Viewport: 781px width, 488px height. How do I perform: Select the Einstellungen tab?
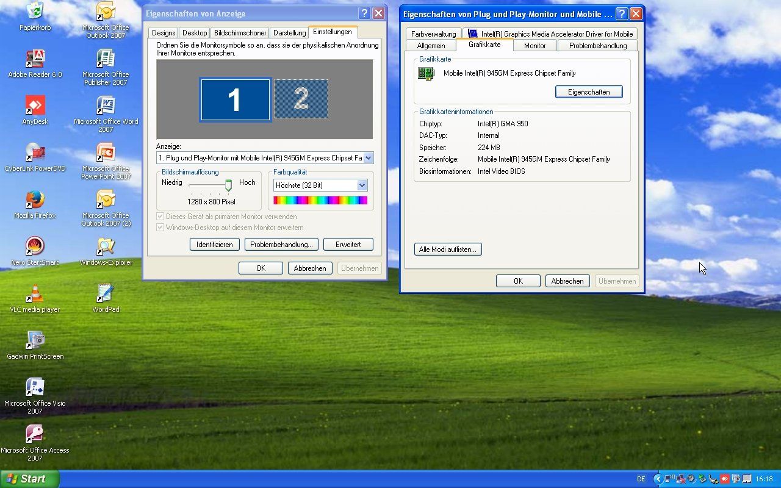click(x=333, y=32)
